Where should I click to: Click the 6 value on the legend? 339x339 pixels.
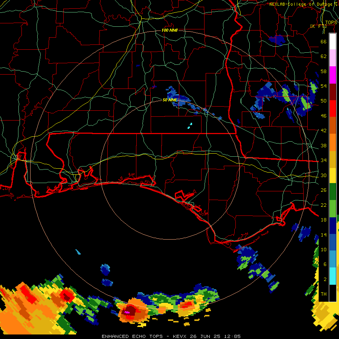click(x=325, y=264)
